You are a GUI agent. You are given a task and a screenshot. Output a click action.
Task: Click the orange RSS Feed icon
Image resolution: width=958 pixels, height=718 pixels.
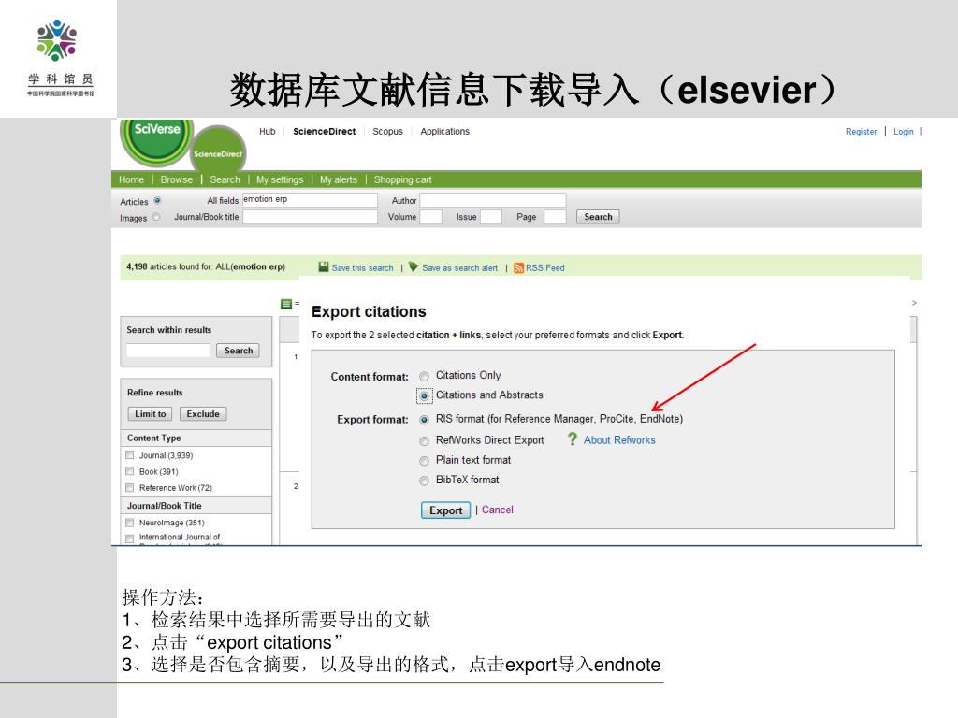tap(518, 267)
